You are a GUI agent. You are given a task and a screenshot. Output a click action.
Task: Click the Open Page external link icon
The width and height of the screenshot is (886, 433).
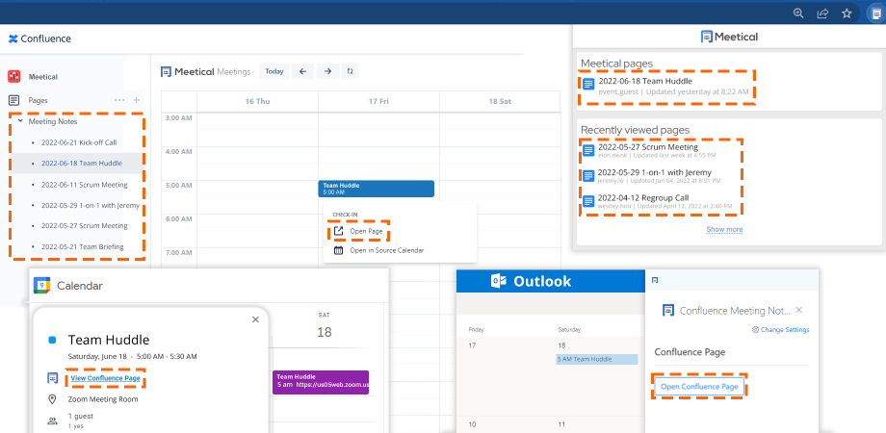pyautogui.click(x=338, y=231)
